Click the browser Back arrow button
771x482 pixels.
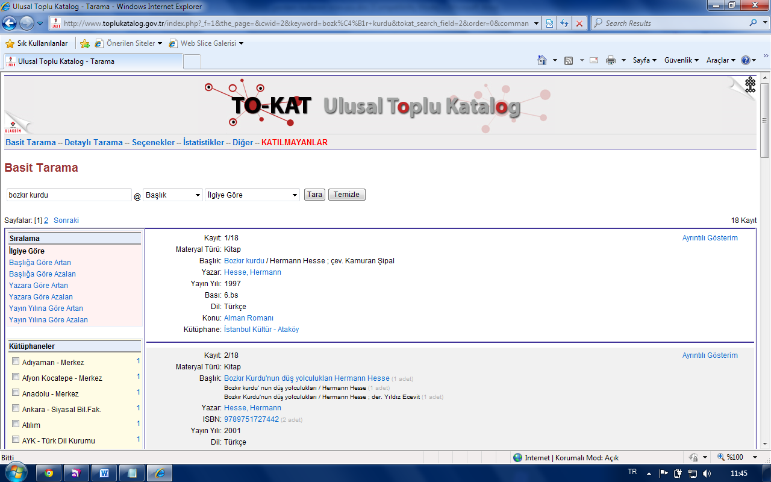[10, 23]
